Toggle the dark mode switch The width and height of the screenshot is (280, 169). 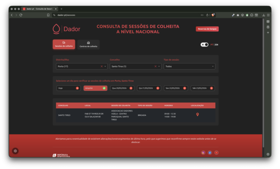click(x=205, y=45)
